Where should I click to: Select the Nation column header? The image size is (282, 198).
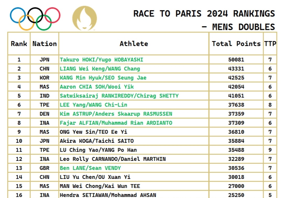tap(44, 44)
